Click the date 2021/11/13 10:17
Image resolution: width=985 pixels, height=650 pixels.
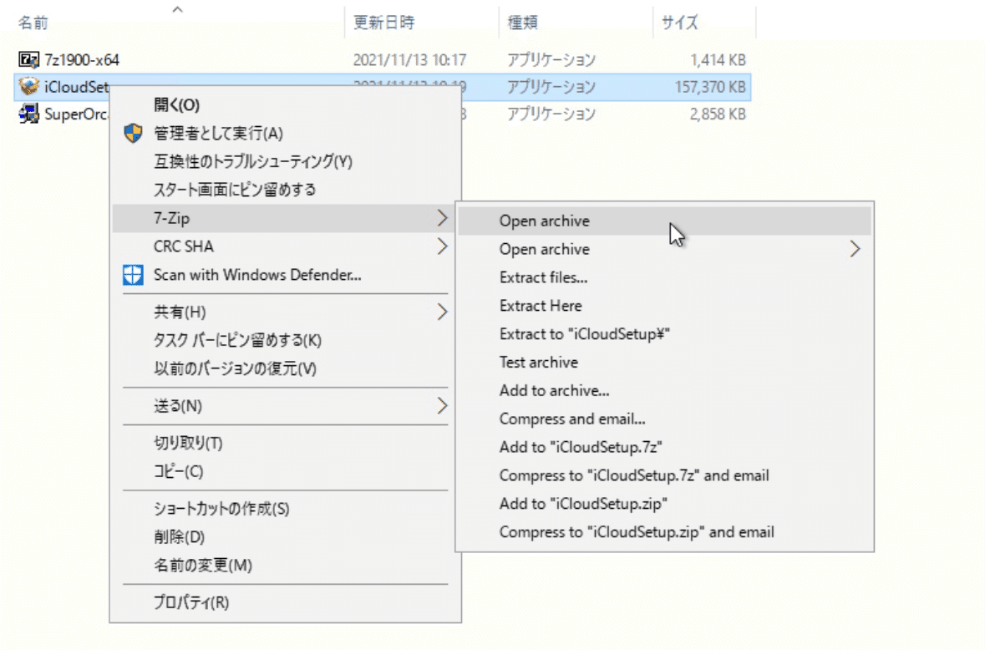409,59
